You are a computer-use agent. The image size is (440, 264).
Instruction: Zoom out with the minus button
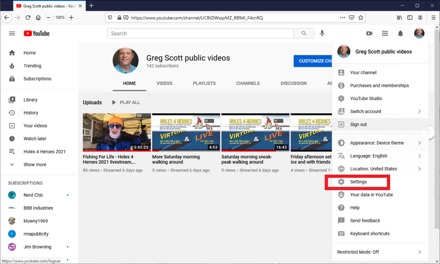point(49,17)
